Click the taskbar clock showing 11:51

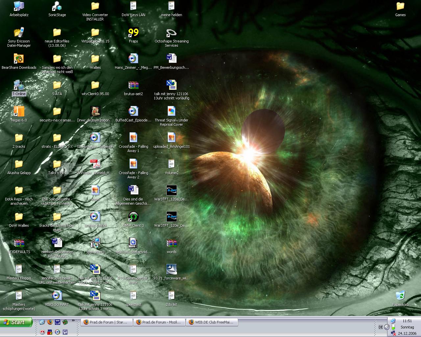[407, 321]
